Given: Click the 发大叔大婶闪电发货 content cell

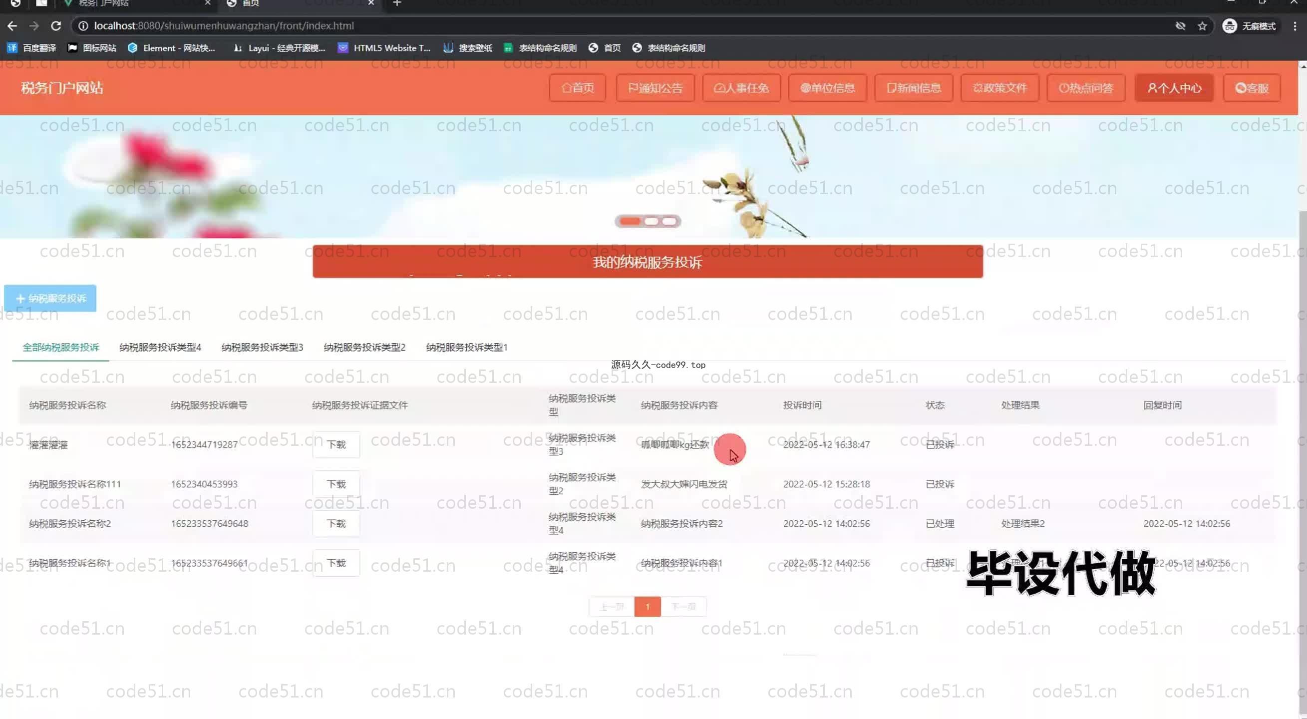Looking at the screenshot, I should pos(684,484).
